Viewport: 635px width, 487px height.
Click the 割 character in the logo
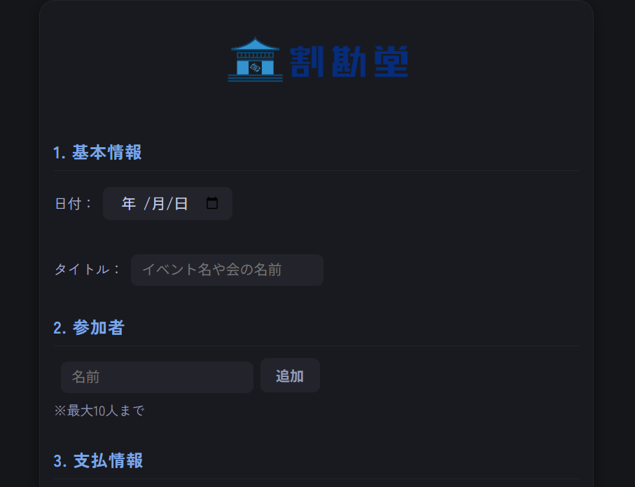(306, 62)
